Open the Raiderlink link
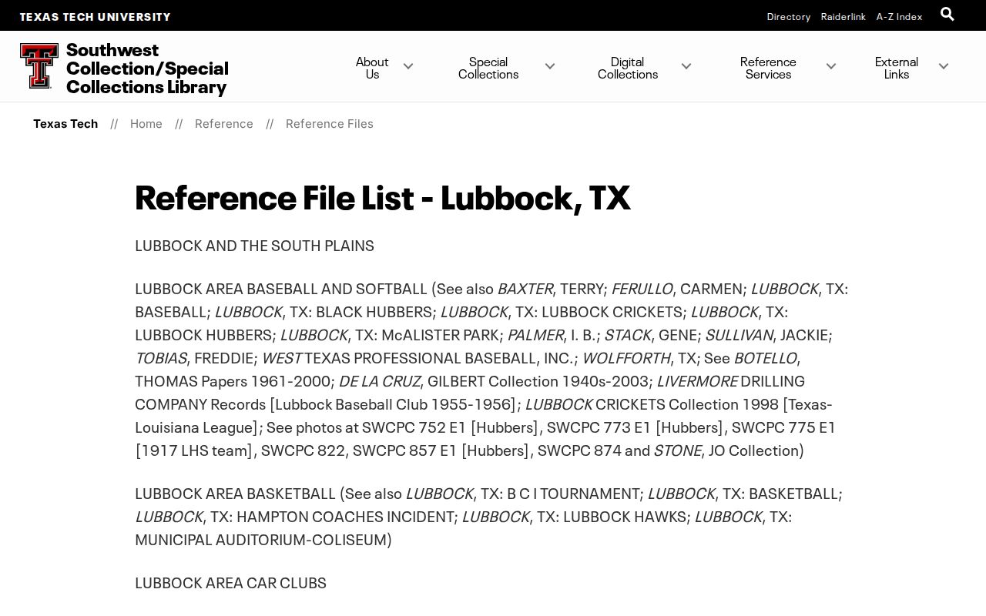Screen dimensions: 986x616 pos(843,16)
